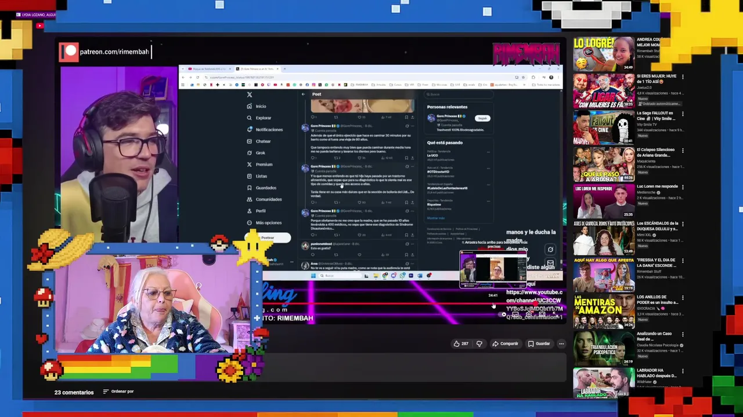Expand 'Más opciones' in X sidebar
Viewport: 743px width, 417px height.
pos(264,222)
